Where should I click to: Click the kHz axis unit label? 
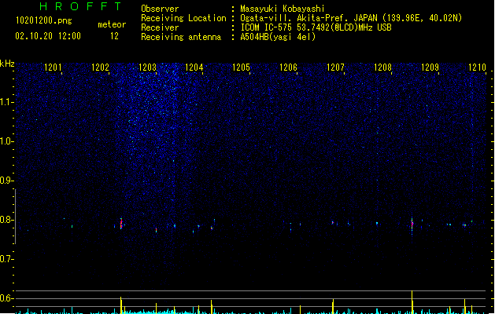pos(7,64)
